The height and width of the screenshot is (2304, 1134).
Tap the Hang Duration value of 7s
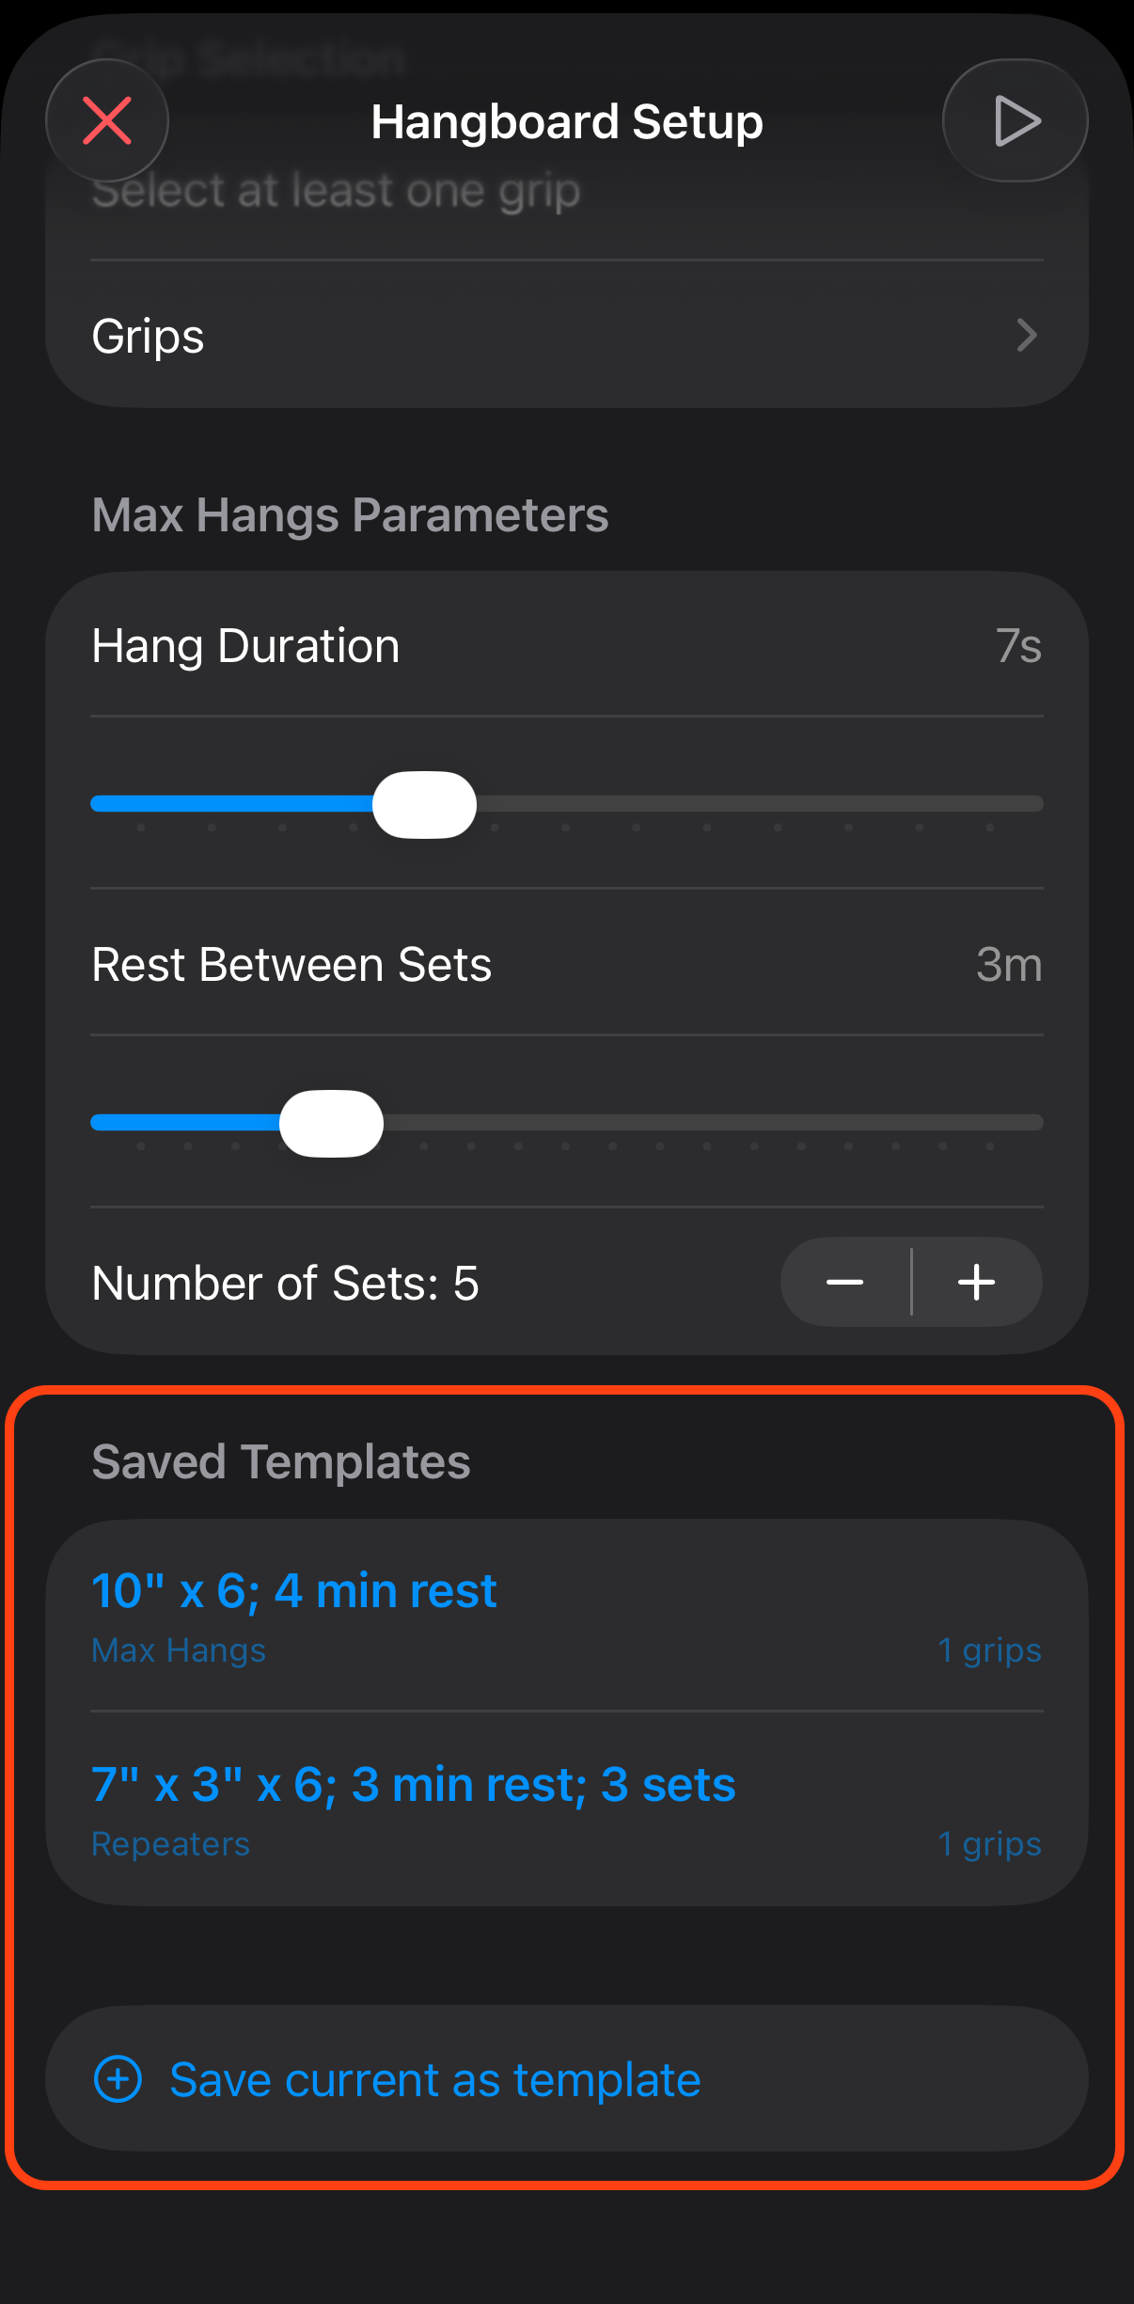pos(1019,646)
